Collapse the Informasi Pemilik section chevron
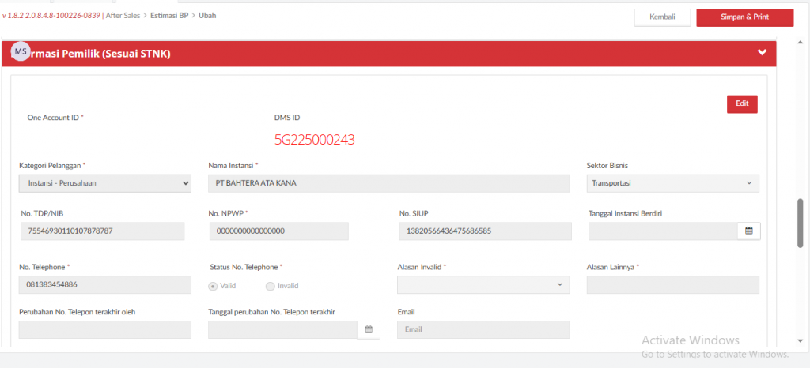This screenshot has height=368, width=810. point(762,53)
